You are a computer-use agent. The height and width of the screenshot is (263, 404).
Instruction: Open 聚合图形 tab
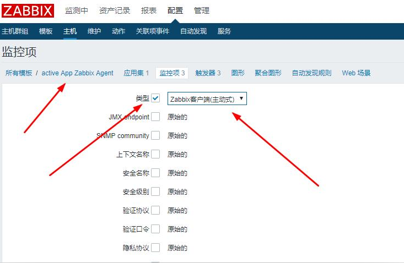coord(268,73)
